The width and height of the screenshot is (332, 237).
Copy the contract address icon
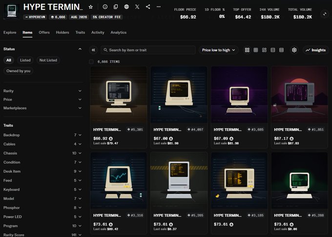coord(116,7)
